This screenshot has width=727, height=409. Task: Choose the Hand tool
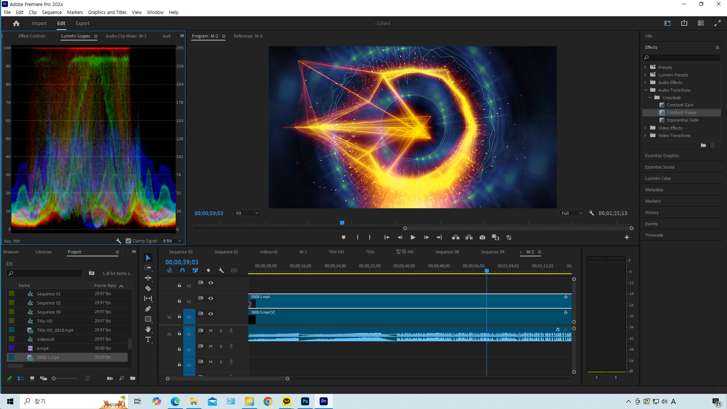tap(148, 329)
